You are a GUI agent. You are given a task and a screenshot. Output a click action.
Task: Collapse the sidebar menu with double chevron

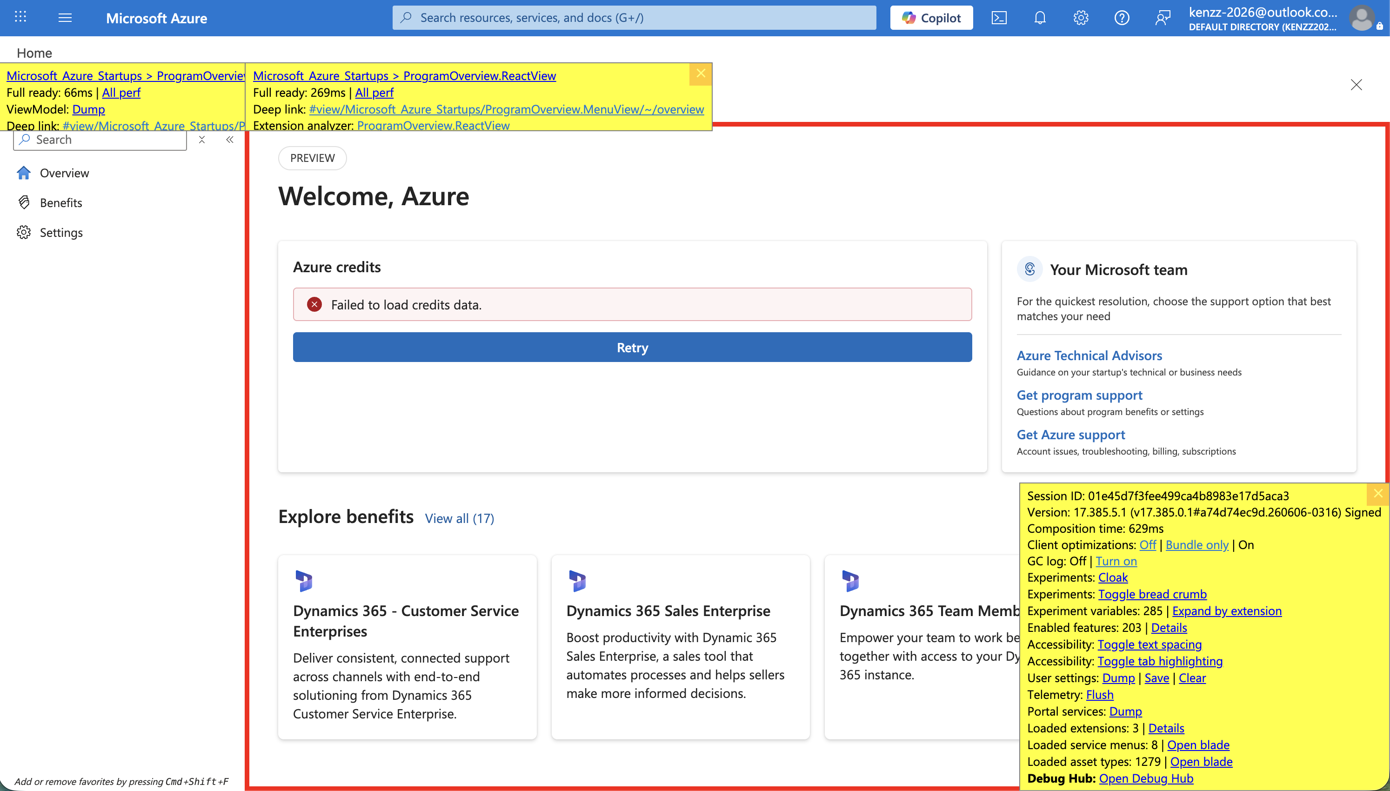pyautogui.click(x=230, y=140)
